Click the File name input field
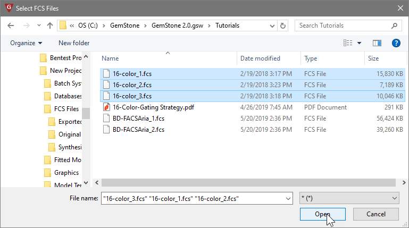Image resolution: width=409 pixels, height=228 pixels. click(193, 199)
